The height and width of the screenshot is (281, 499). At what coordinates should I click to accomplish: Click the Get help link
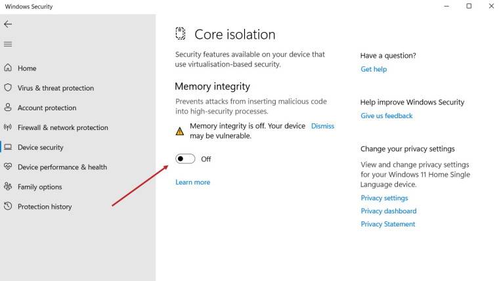[374, 69]
